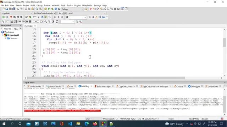The width and height of the screenshot is (227, 127).
Task: Switch to the Projects tab
Action: coord(7,29)
